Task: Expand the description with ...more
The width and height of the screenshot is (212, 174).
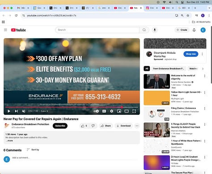Action: pyautogui.click(x=9, y=141)
